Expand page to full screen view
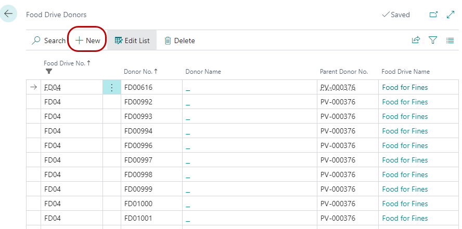Viewport: 462px width, 229px height. point(451,15)
